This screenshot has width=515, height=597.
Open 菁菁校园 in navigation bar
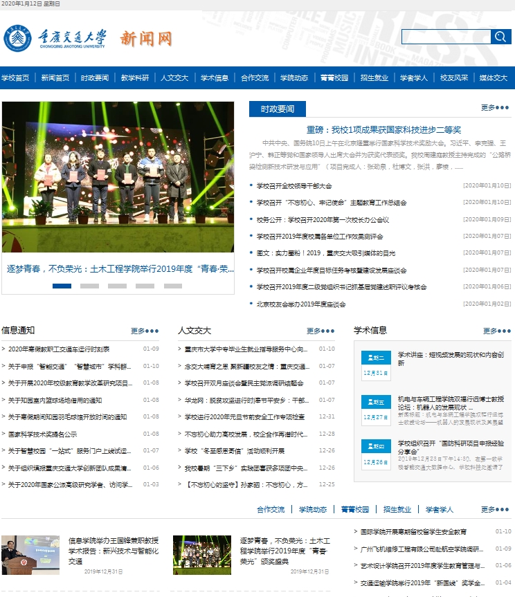tap(334, 77)
